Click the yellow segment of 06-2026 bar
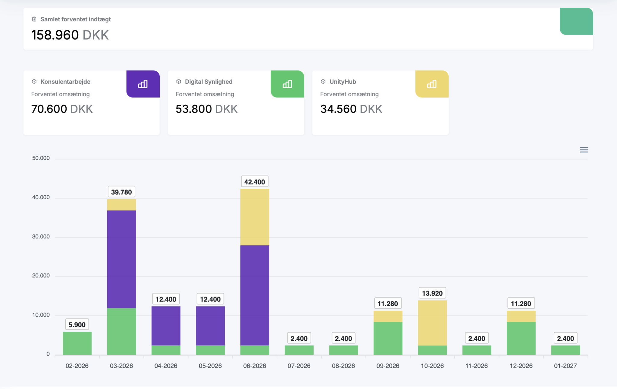This screenshot has width=617, height=389. (x=255, y=217)
